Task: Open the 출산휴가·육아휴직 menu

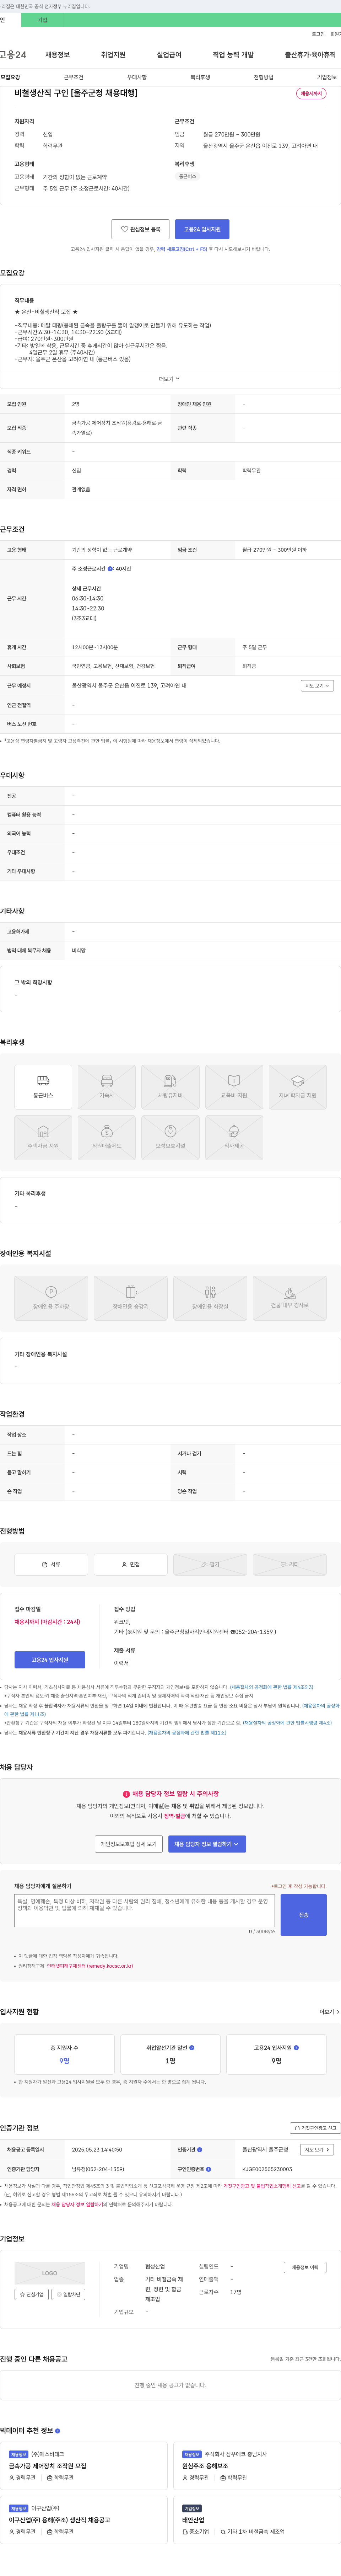Action: (310, 55)
